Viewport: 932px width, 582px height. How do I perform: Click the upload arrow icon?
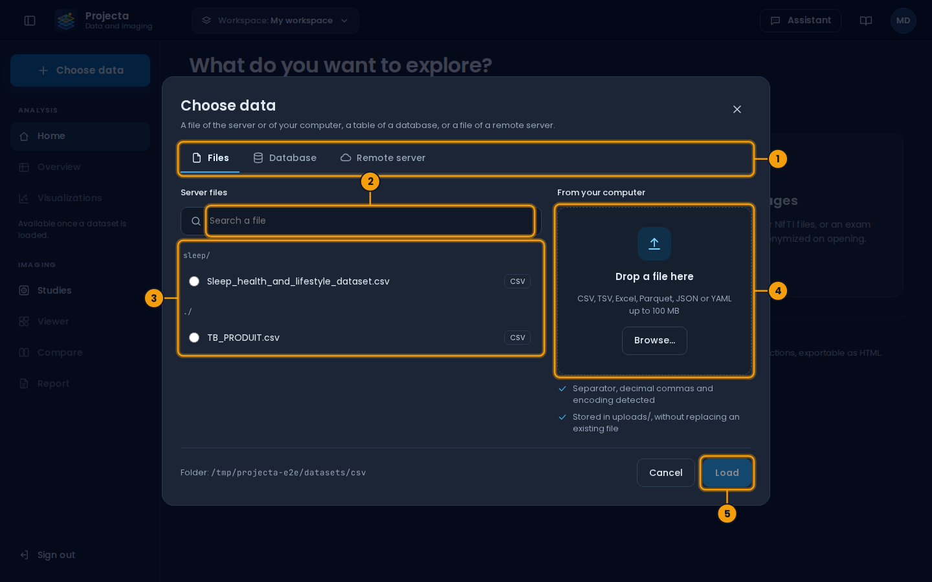pyautogui.click(x=654, y=244)
